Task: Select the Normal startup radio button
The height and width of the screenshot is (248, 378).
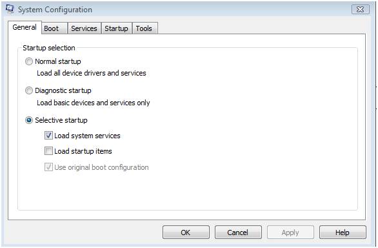Action: [x=29, y=61]
